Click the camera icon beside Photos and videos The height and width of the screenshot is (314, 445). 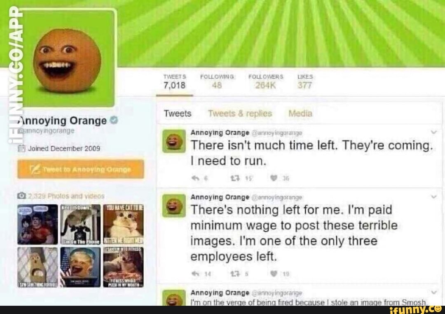pyautogui.click(x=21, y=196)
